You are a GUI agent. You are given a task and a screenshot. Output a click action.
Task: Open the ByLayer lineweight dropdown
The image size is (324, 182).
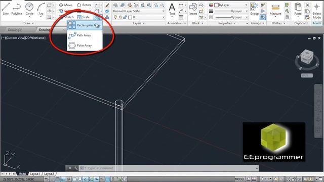[231, 11]
